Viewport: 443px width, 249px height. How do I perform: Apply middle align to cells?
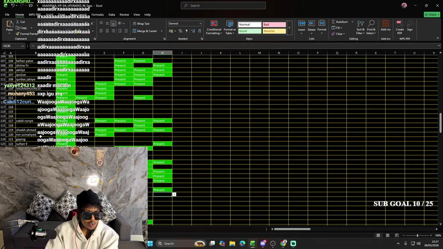click(x=107, y=24)
